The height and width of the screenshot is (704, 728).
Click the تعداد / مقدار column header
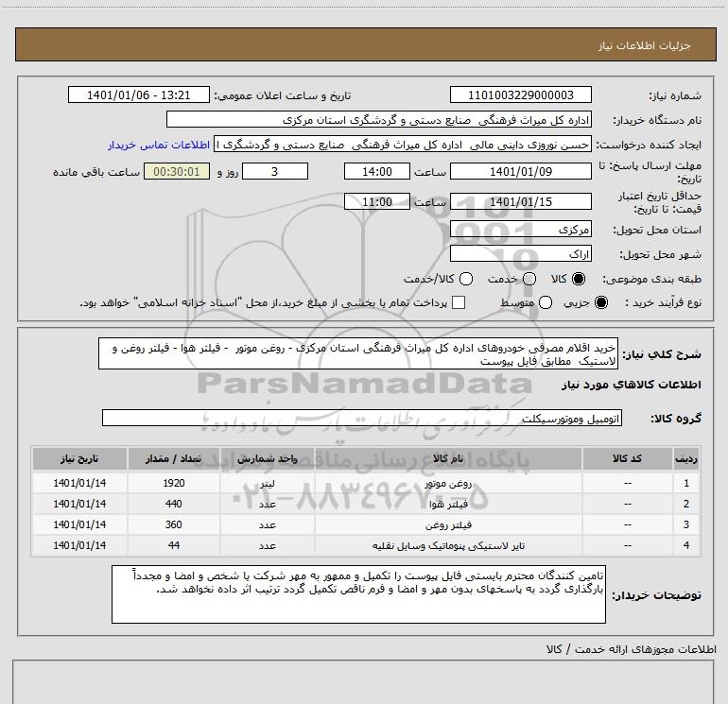pos(174,458)
